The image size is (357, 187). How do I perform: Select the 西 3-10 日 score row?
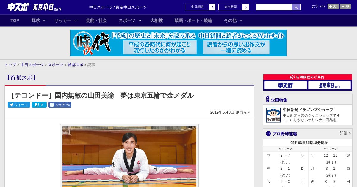(330, 182)
